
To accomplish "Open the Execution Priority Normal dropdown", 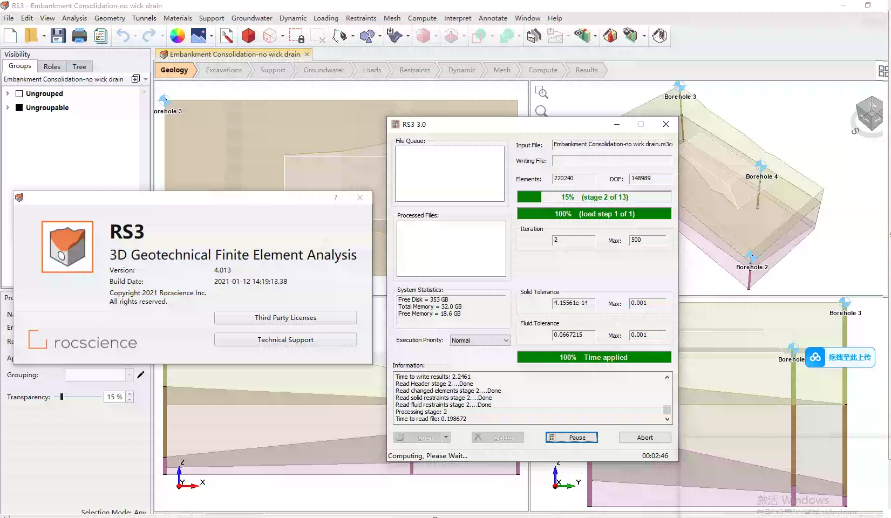I will 480,340.
